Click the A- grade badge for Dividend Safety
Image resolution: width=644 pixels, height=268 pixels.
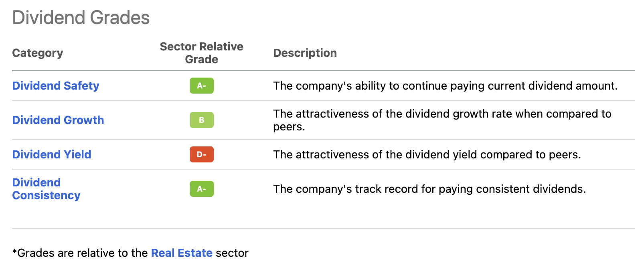(201, 86)
